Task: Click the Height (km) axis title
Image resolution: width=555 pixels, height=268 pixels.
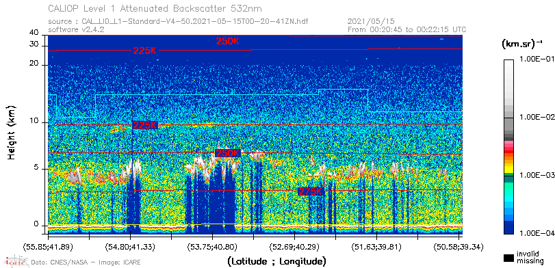Action: [x=12, y=132]
